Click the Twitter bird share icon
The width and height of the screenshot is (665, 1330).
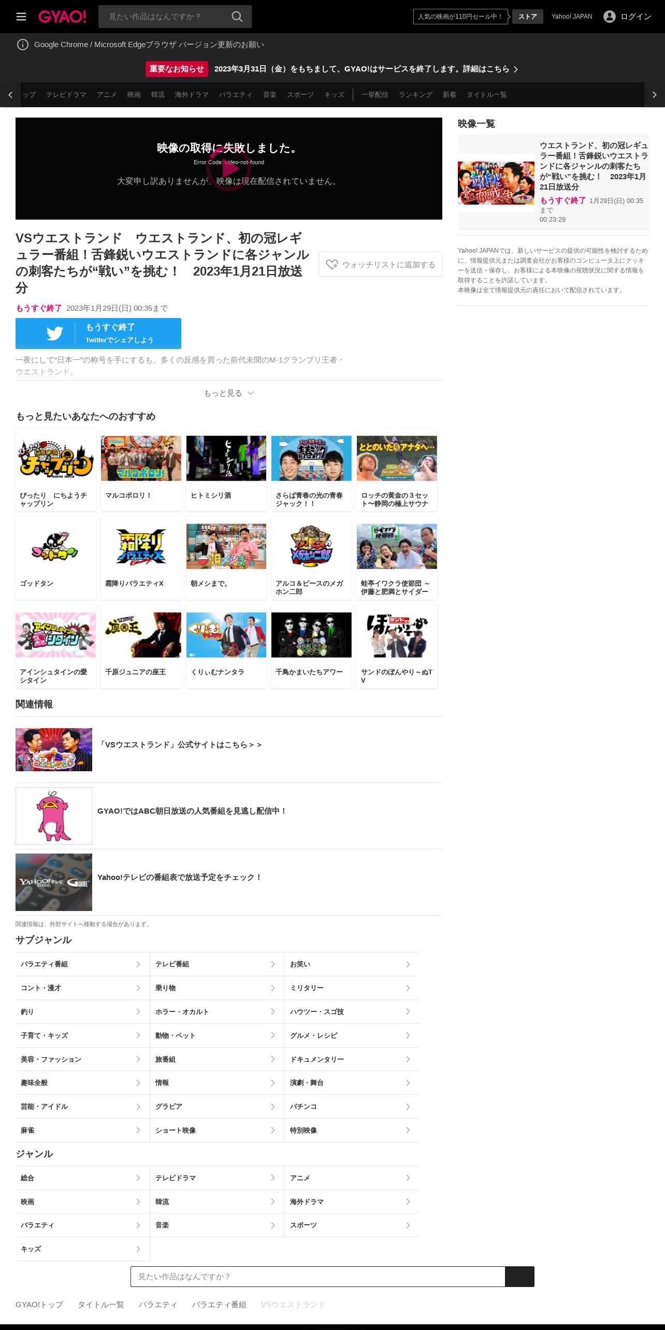[55, 334]
